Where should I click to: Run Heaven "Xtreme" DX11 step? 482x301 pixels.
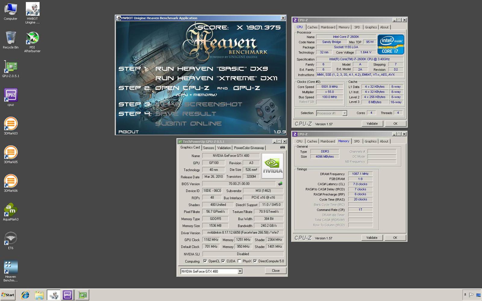pyautogui.click(x=216, y=78)
